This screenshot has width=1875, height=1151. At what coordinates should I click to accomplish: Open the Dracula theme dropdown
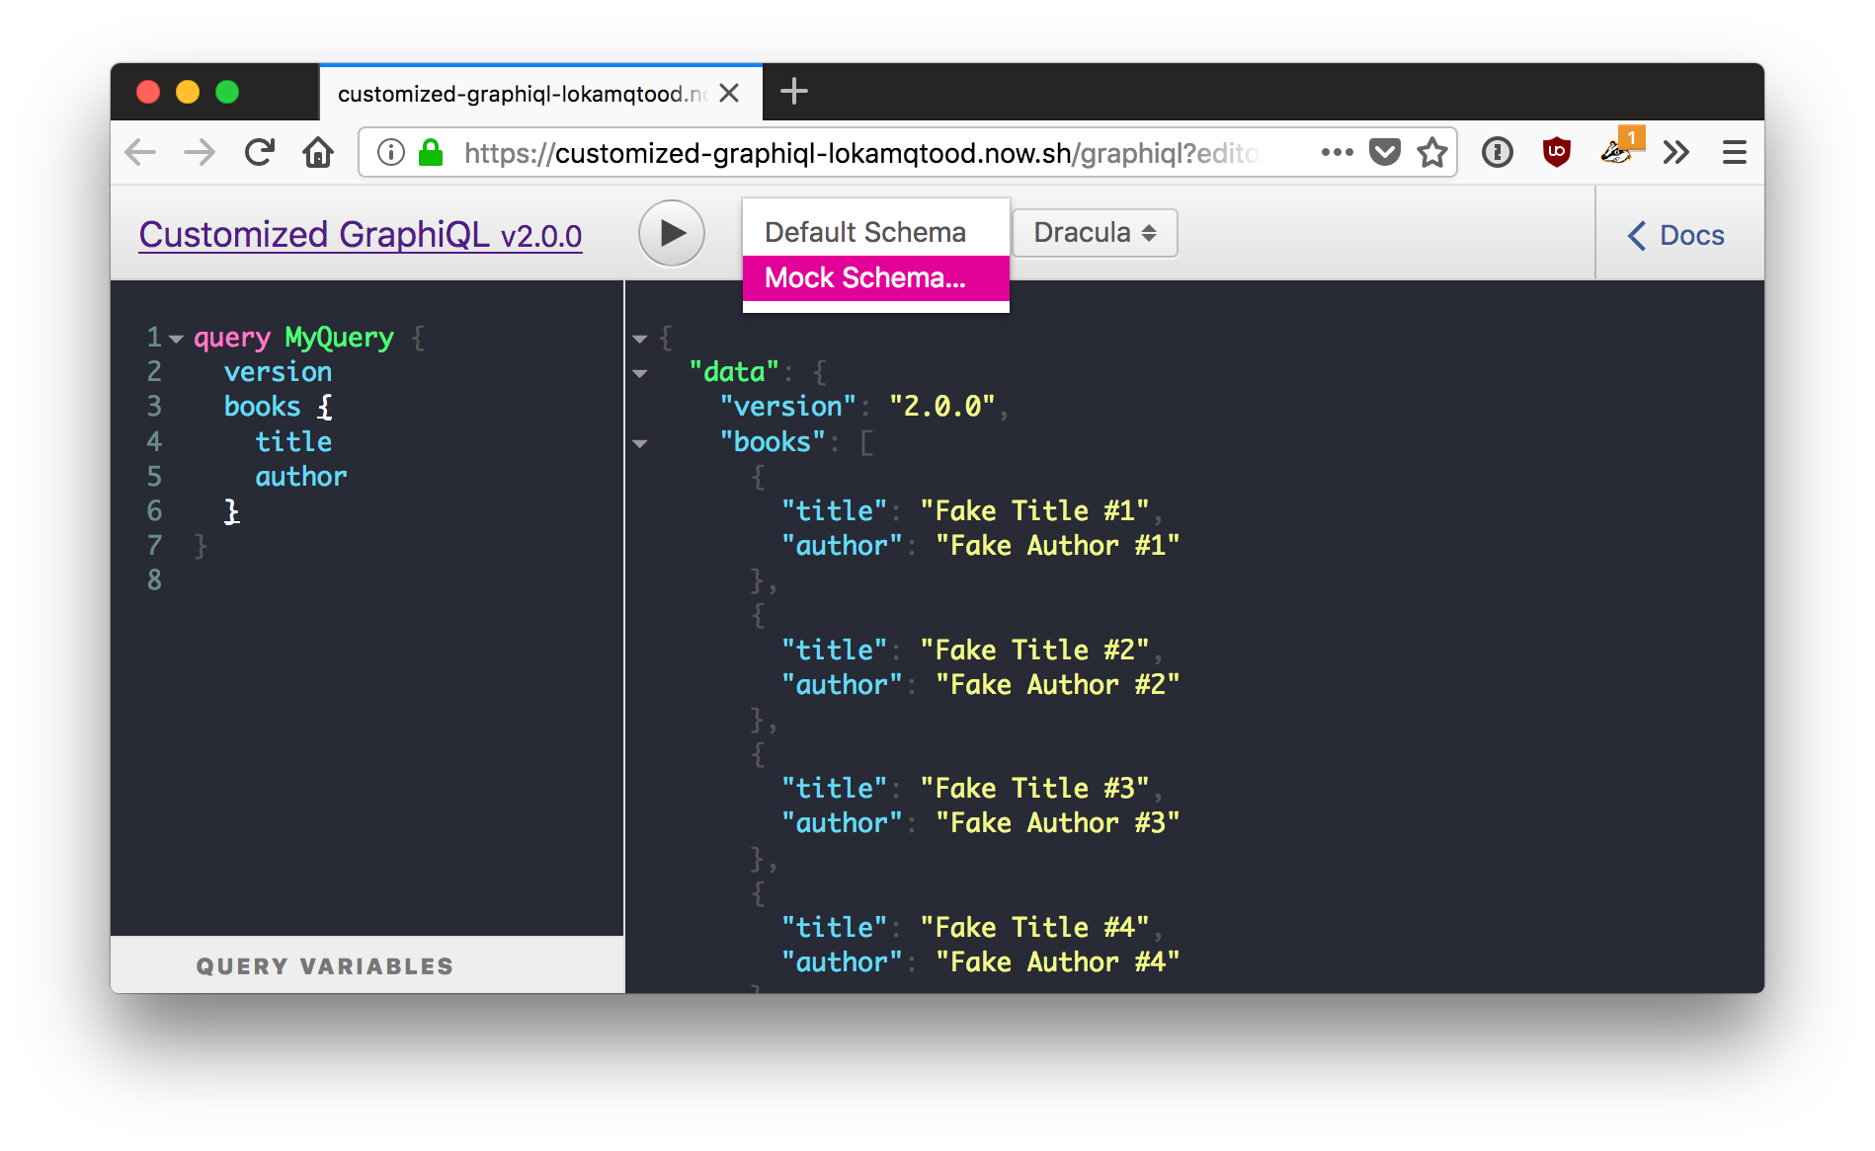(1095, 233)
